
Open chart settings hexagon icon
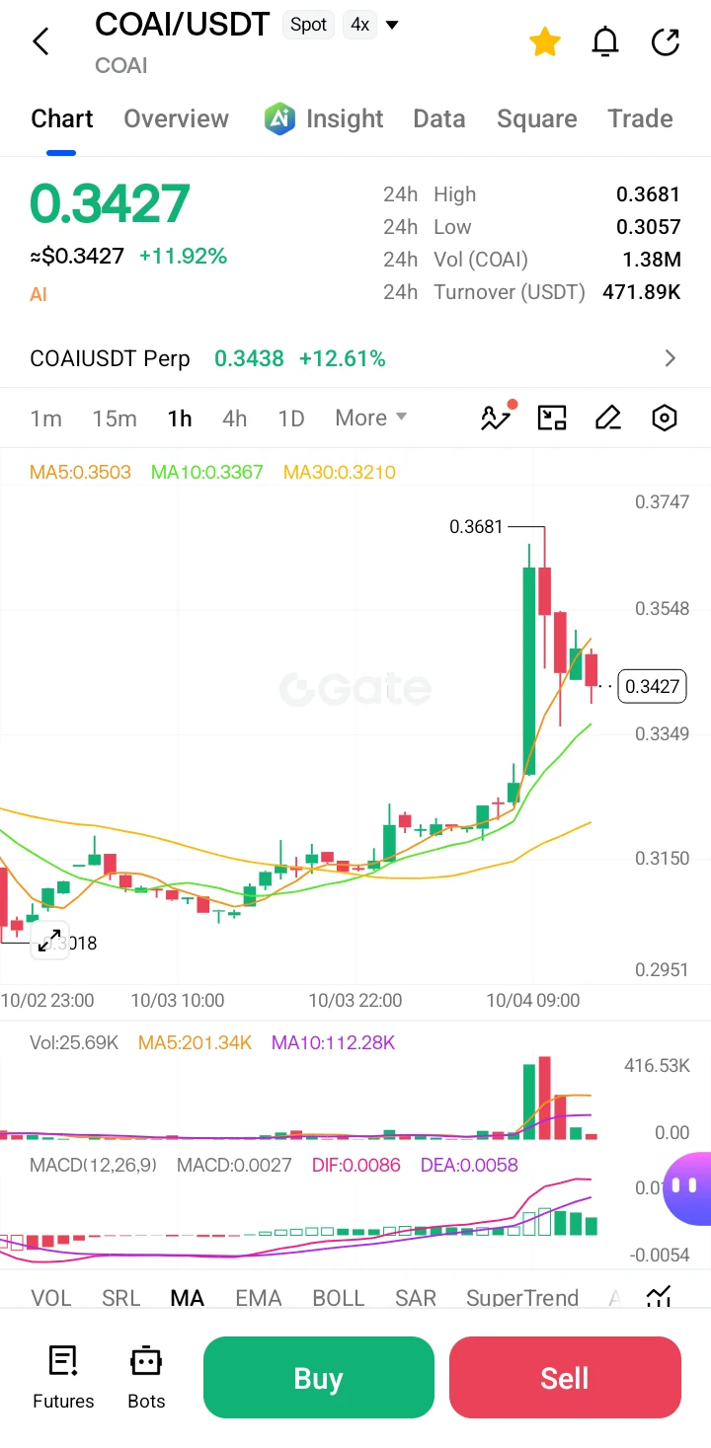[x=665, y=418]
